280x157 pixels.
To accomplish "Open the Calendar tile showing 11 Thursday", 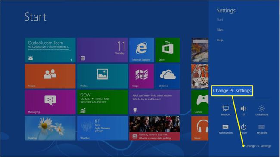I will click(103, 50).
